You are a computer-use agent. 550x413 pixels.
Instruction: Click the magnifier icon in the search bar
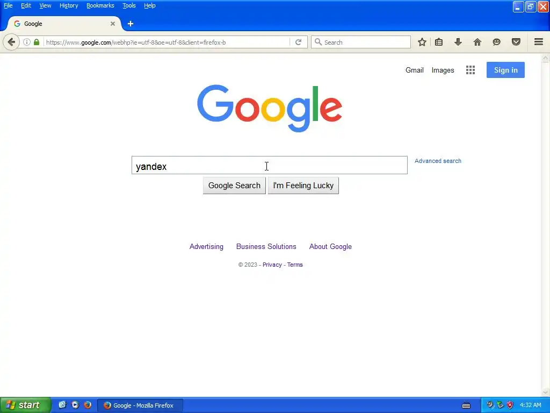coord(318,42)
